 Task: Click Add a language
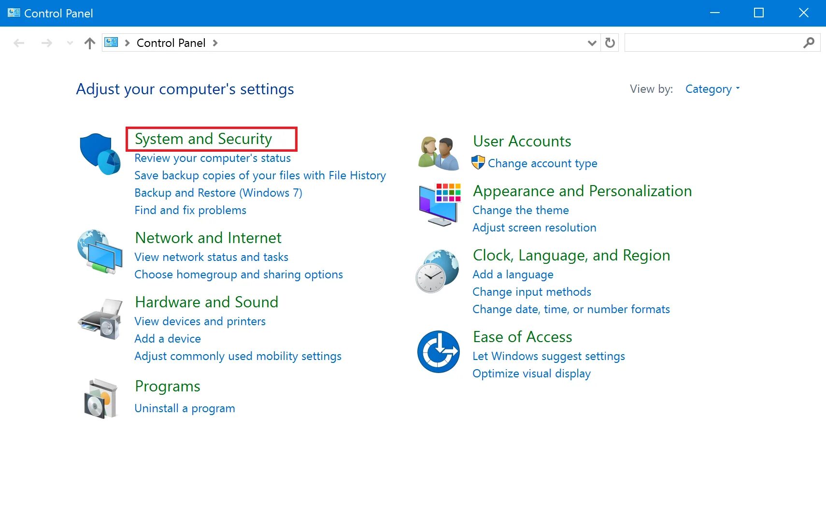(x=513, y=274)
